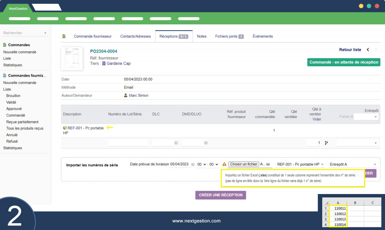This screenshot has width=385, height=230.
Task: Click the Garderie Cap company building icon
Action: click(x=104, y=63)
